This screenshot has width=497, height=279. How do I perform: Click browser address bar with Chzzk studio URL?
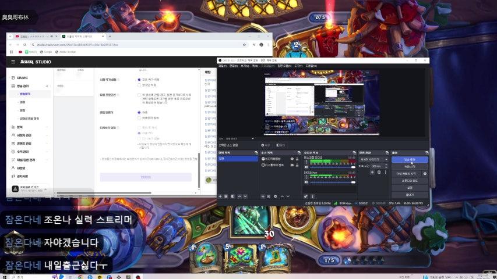138,45
